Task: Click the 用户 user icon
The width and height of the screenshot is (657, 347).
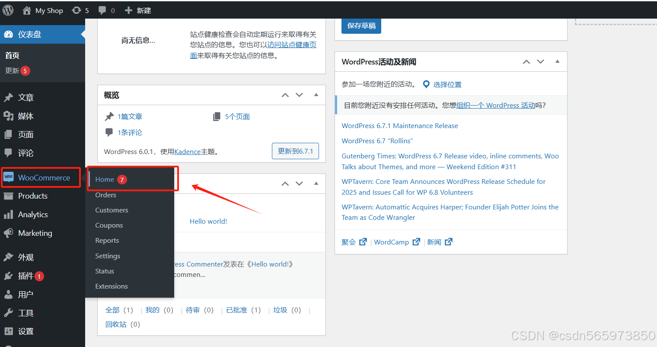Action: 9,295
